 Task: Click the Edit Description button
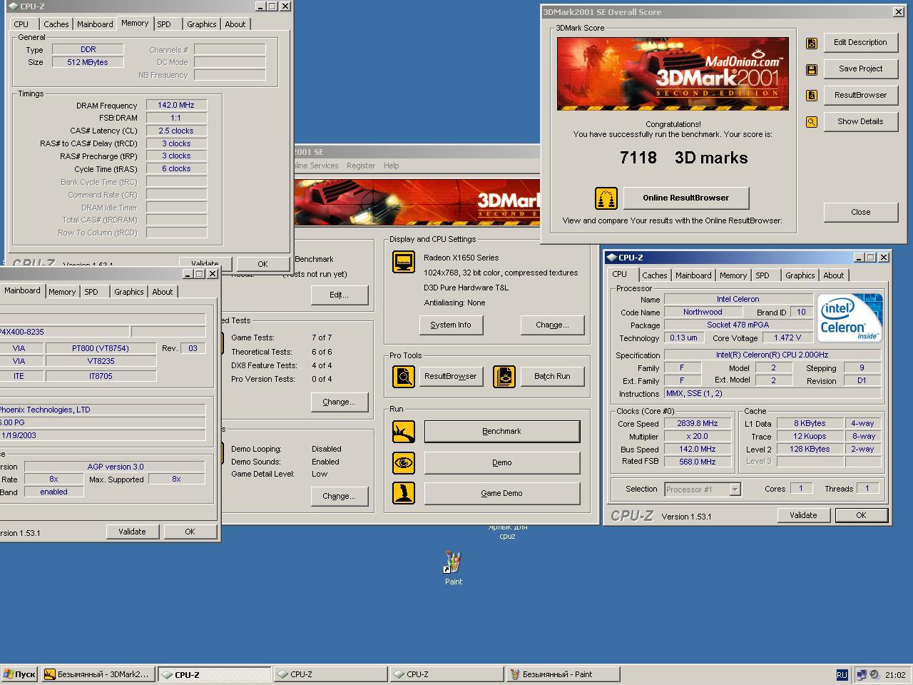860,42
